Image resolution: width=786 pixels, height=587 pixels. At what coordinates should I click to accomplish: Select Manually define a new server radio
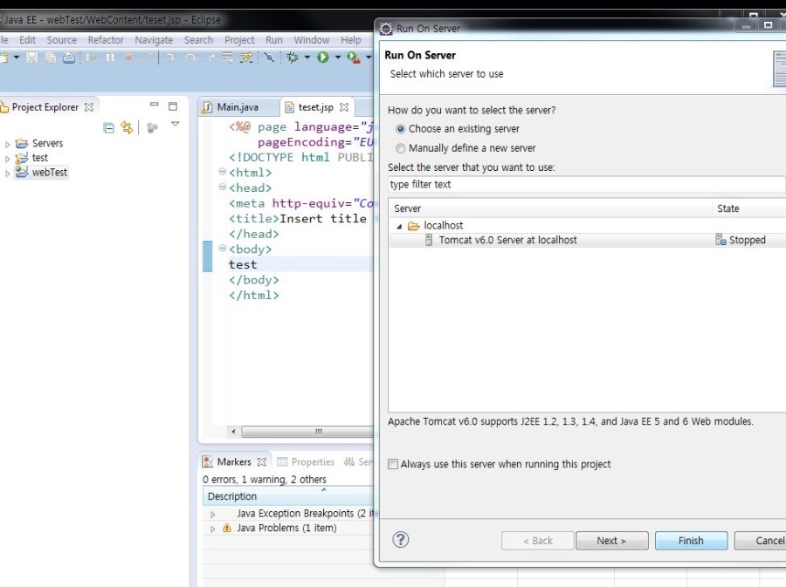point(400,148)
